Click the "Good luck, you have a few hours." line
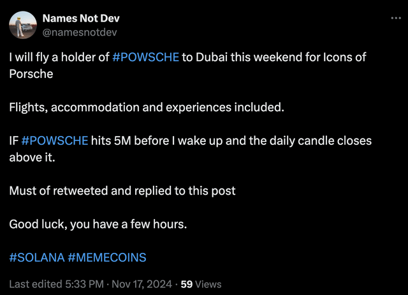Screen dimensions: 408x295 [99, 224]
